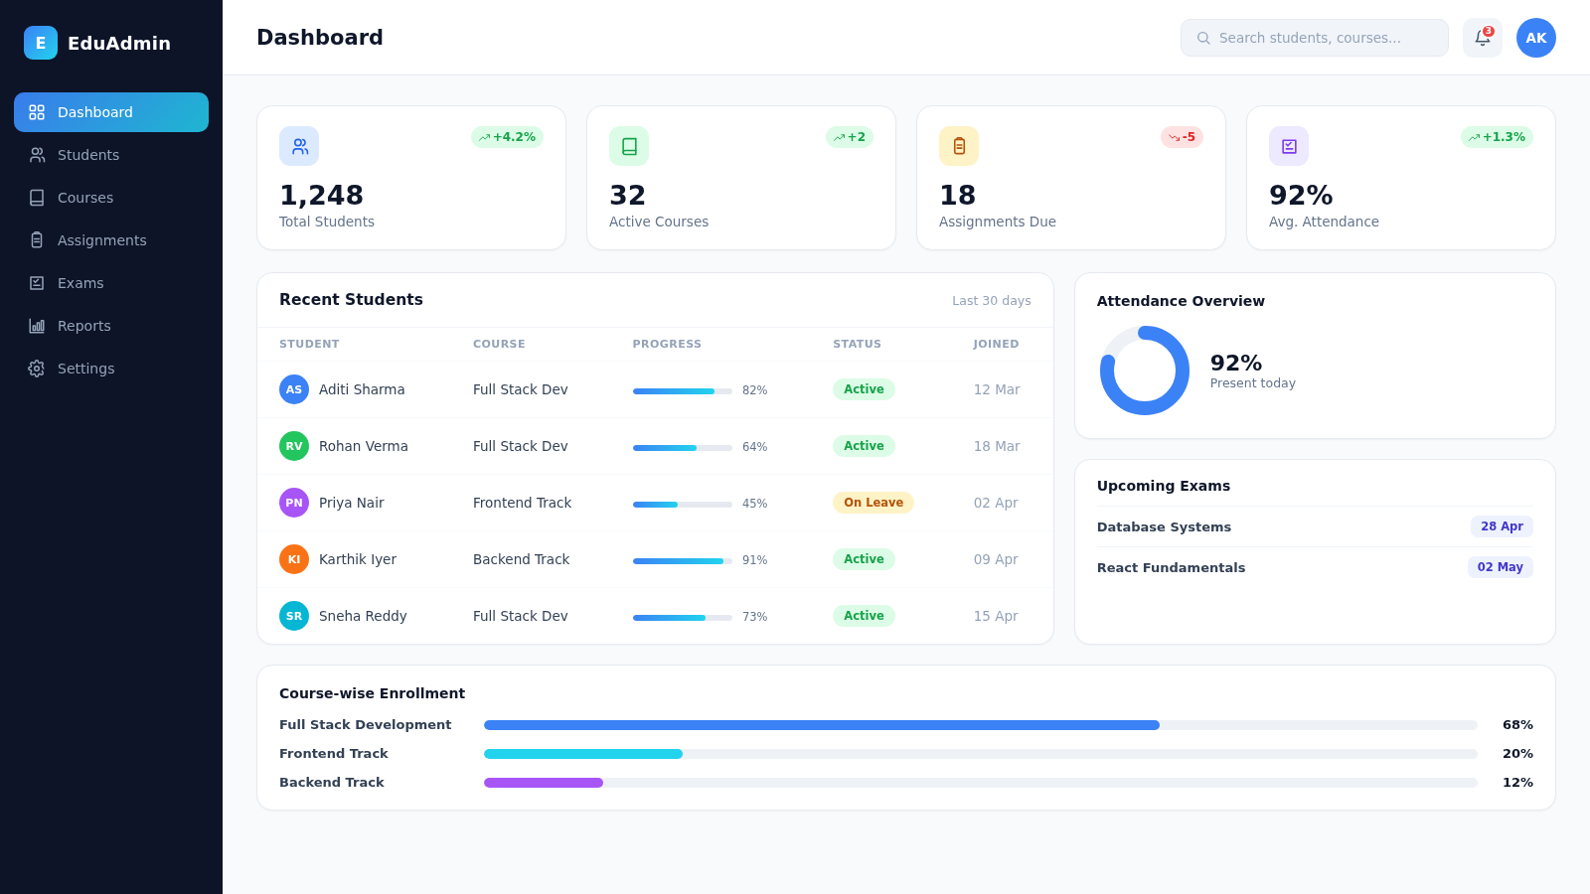The height and width of the screenshot is (894, 1590).
Task: Click the Assignments Due clipboard icon
Action: (x=959, y=146)
